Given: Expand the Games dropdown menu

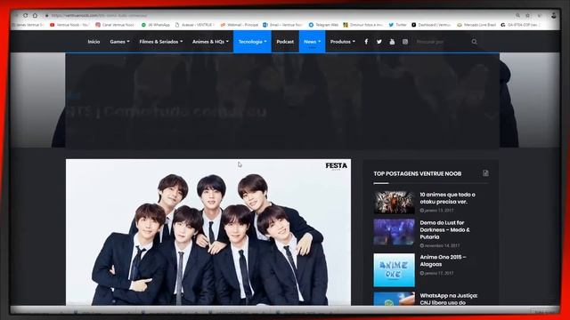Looking at the screenshot, I should pyautogui.click(x=119, y=42).
